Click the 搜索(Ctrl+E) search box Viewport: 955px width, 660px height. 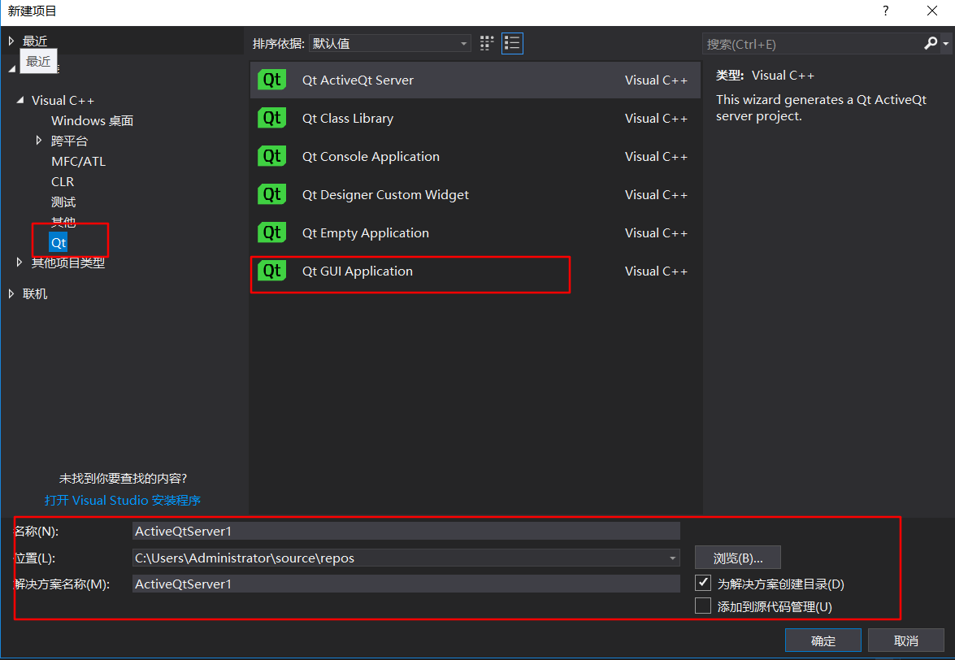813,44
